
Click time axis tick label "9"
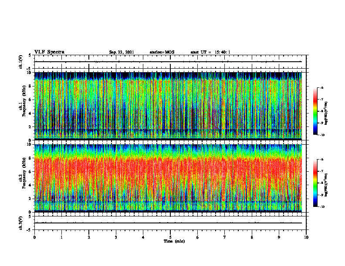pos(279,237)
